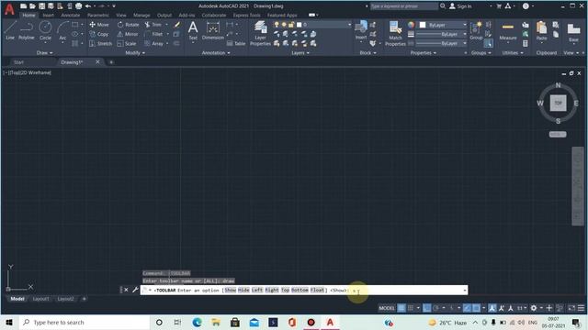
Task: Switch to the Annotate ribbon tab
Action: tap(71, 16)
